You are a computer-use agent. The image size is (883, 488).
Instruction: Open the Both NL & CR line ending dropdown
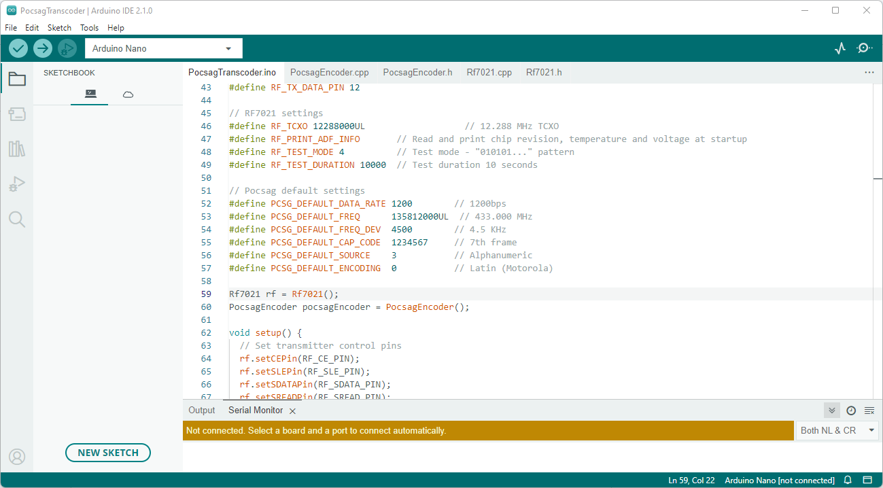click(837, 430)
